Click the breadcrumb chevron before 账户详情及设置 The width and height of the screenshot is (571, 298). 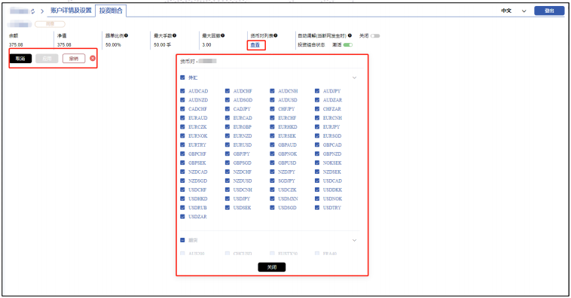click(x=42, y=11)
